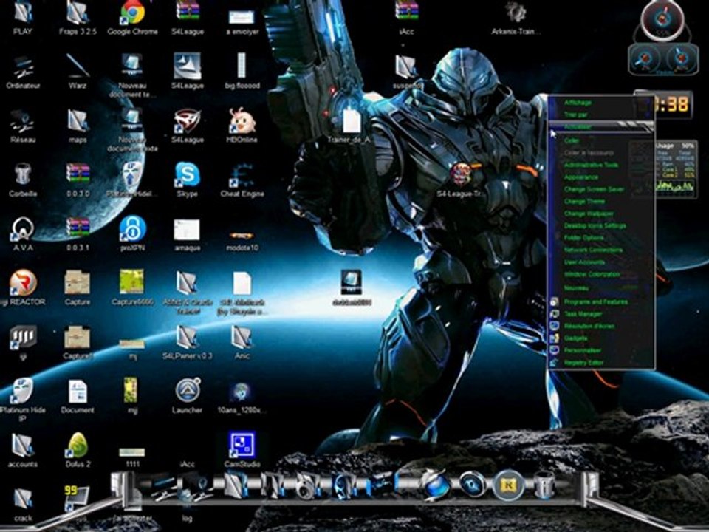Select the amaque desktop icon
Screen dimensions: 709x532
point(187,234)
